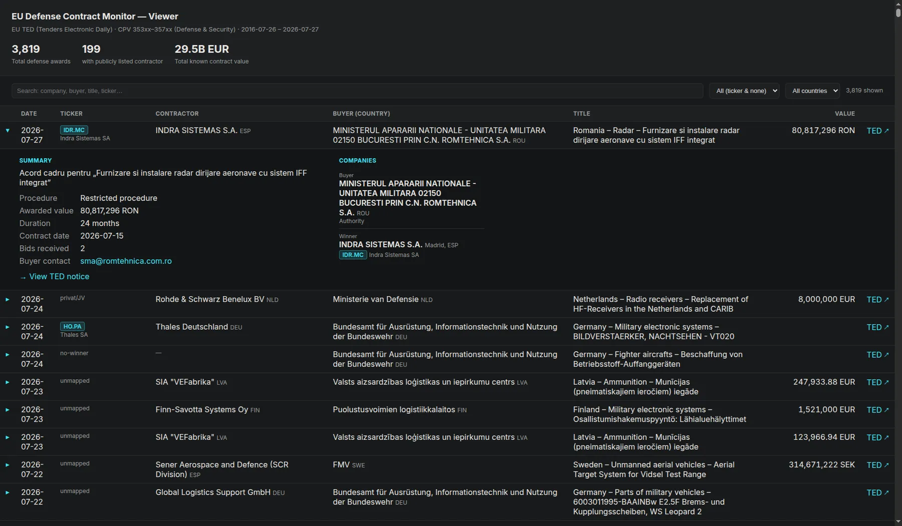
Task: Click value 1,521,000 EUR
Action: tap(826, 409)
